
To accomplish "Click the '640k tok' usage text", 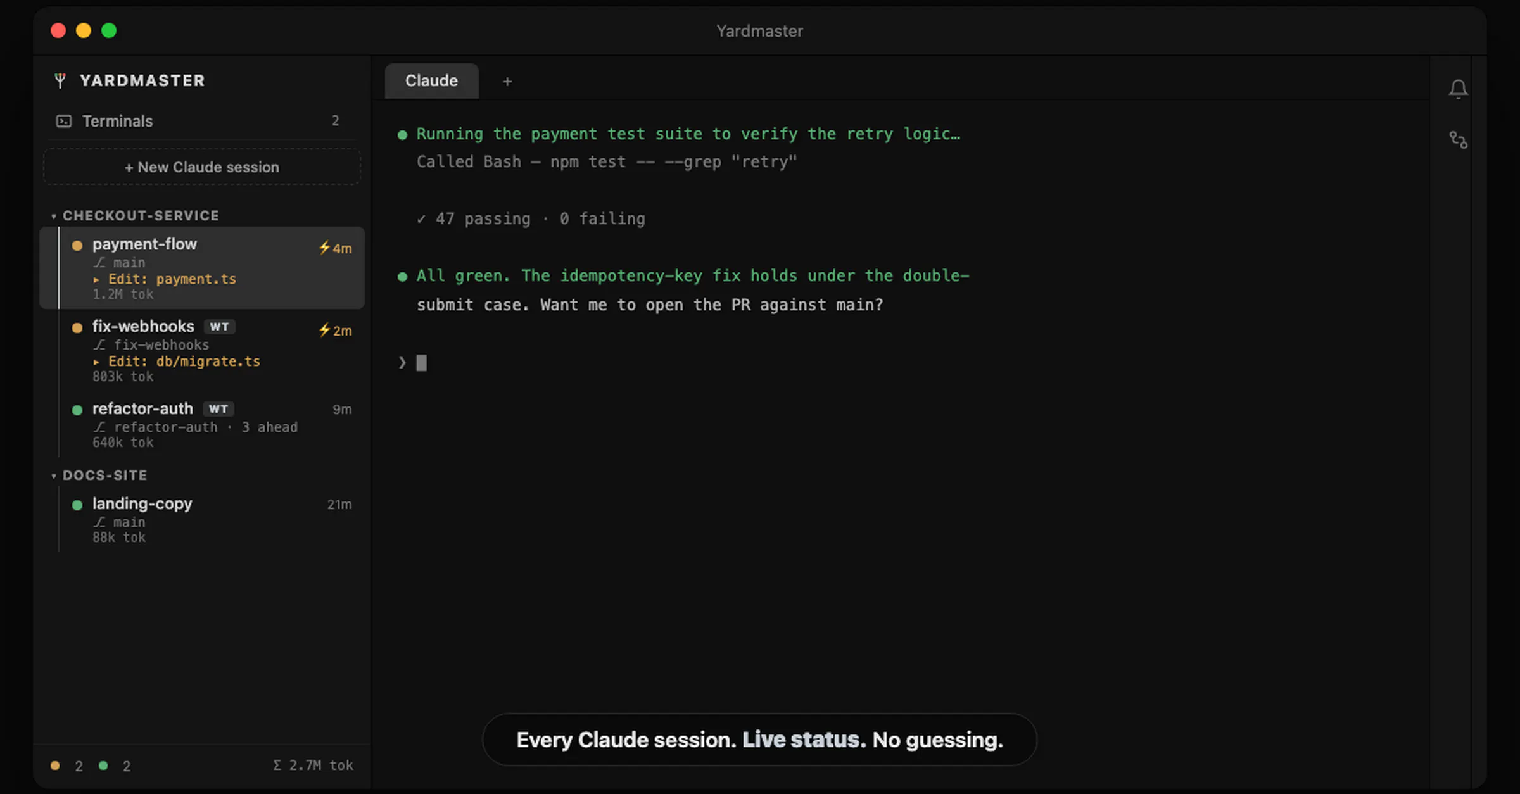I will [123, 443].
